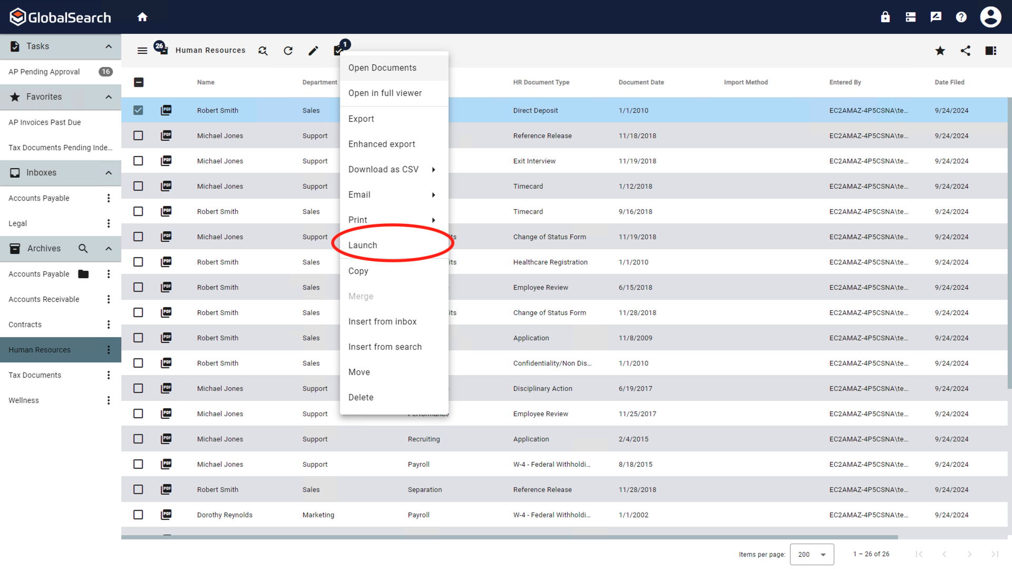Select Launch from the context menu
This screenshot has width=1012, height=569.
click(x=363, y=244)
